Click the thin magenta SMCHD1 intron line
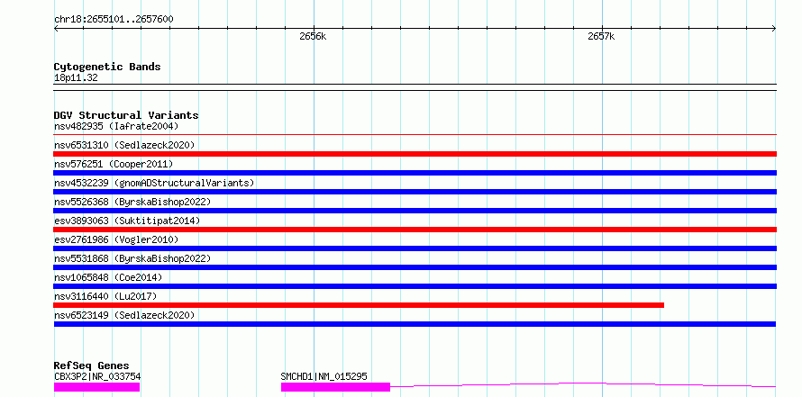Screen dimensions: 802x397 pos(583,384)
